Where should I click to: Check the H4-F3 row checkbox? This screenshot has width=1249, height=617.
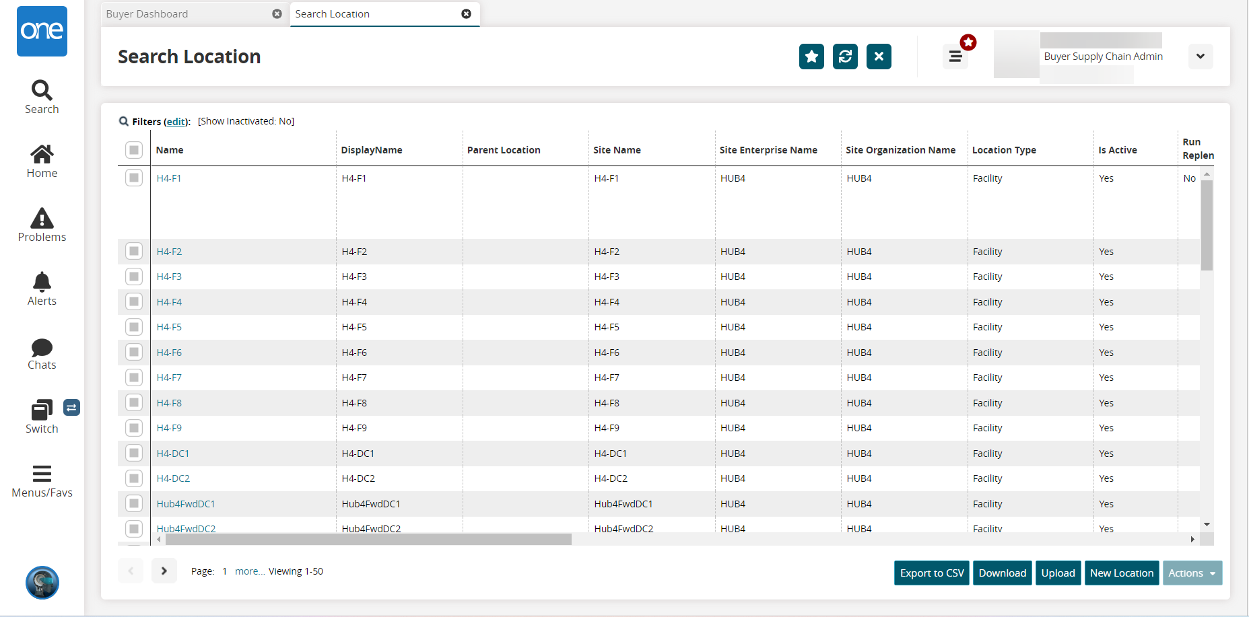click(x=134, y=277)
